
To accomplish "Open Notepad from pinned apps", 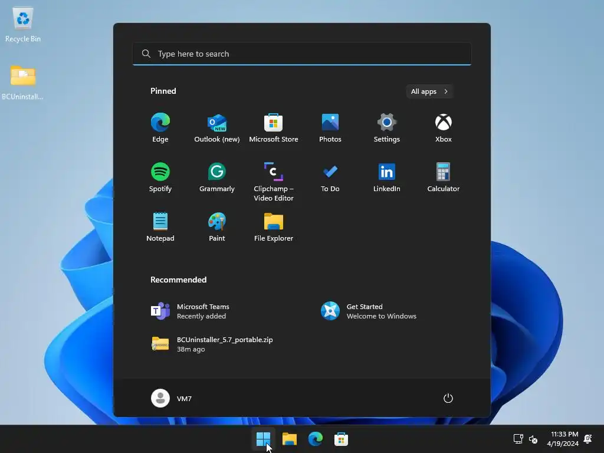I will pyautogui.click(x=160, y=227).
